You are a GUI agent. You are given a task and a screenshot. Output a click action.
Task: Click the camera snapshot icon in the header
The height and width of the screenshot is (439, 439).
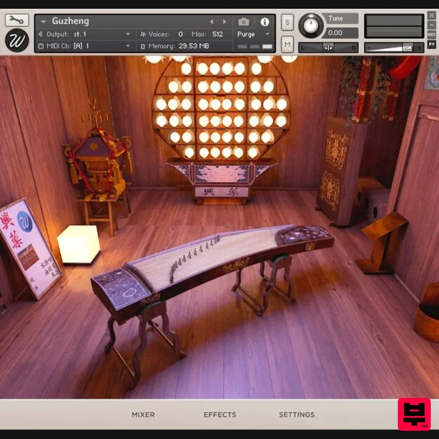click(244, 21)
